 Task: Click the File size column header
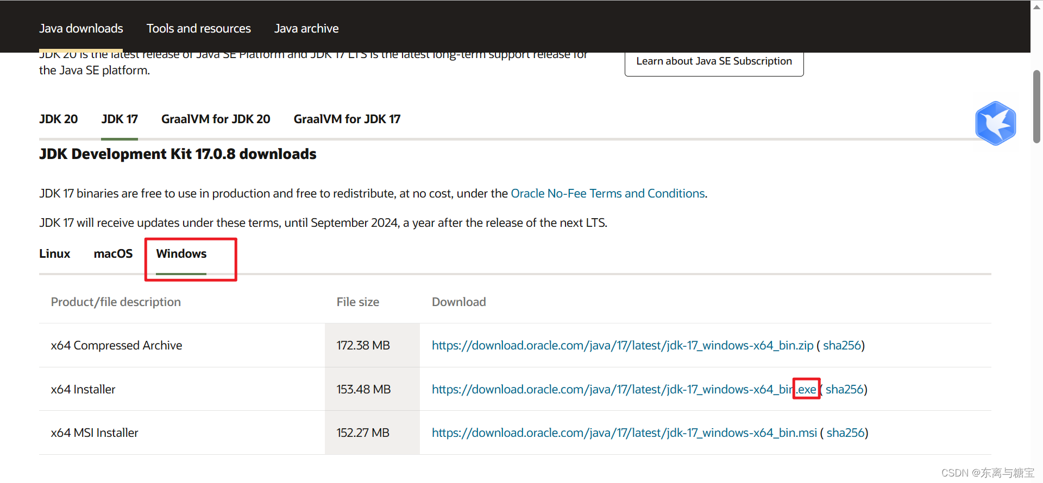tap(358, 302)
